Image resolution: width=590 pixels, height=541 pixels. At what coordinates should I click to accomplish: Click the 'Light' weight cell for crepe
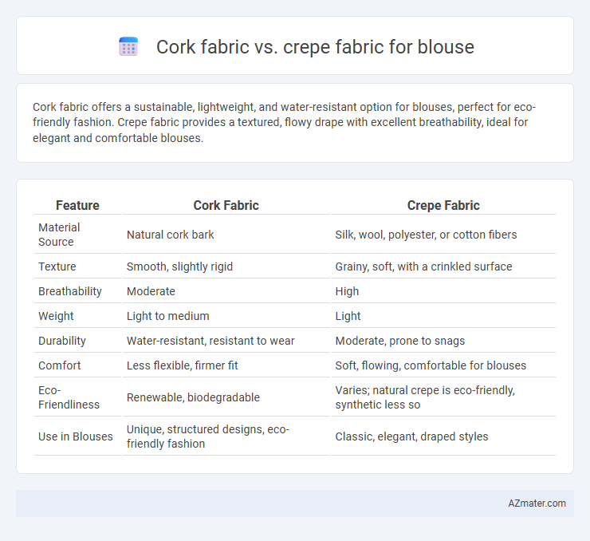(348, 316)
